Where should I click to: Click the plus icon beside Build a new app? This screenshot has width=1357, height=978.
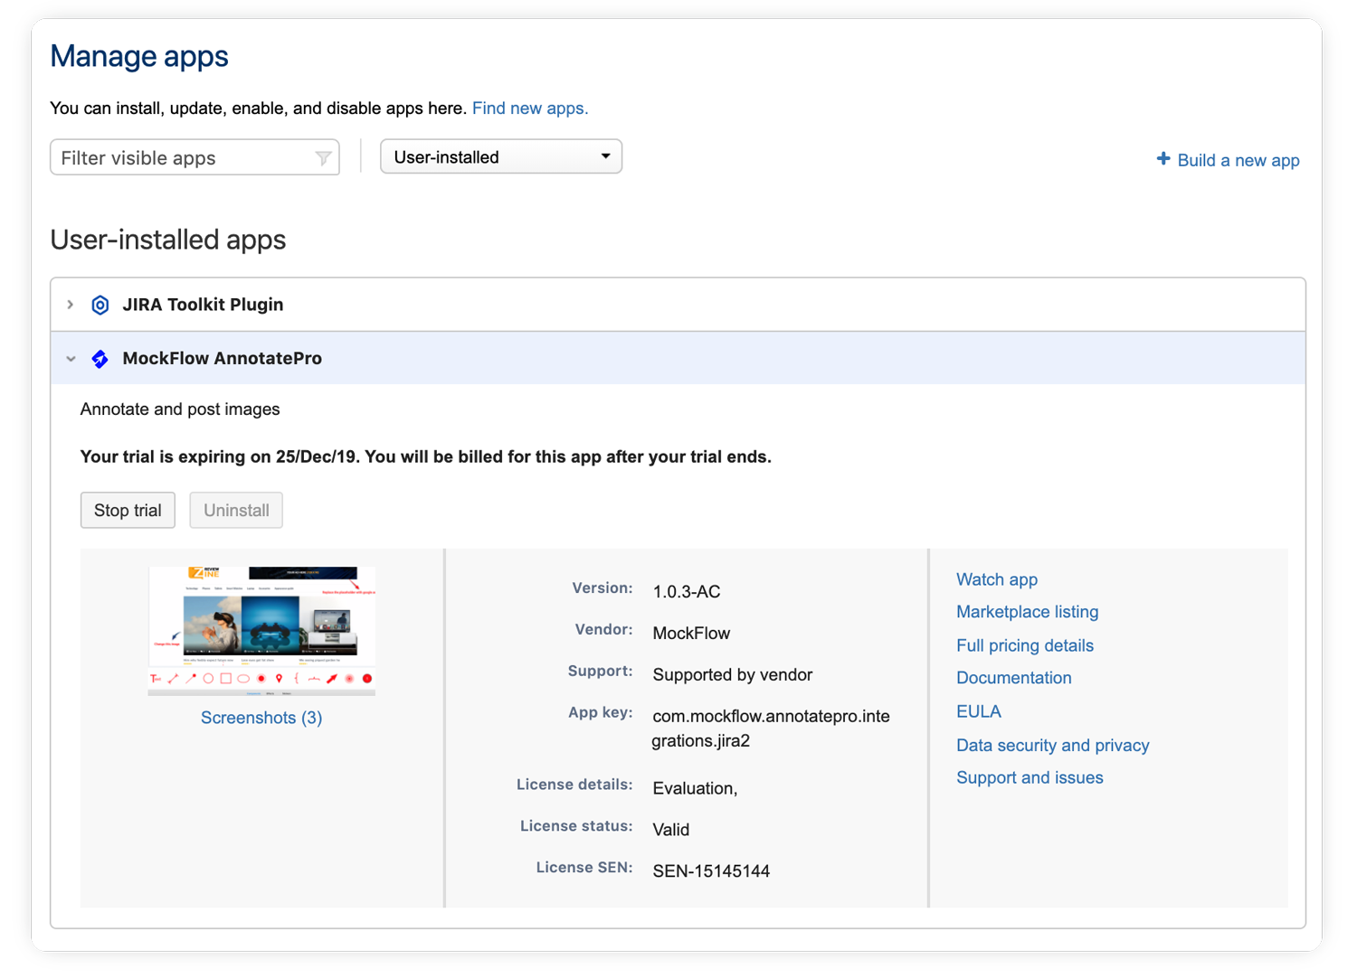pos(1163,159)
